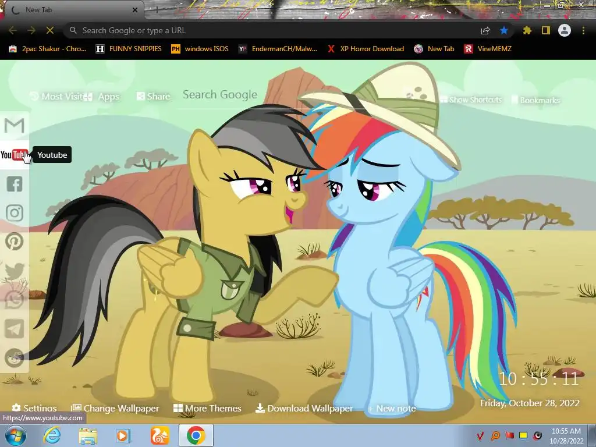Image resolution: width=596 pixels, height=447 pixels.
Task: Go forward to the next page
Action: pos(31,30)
